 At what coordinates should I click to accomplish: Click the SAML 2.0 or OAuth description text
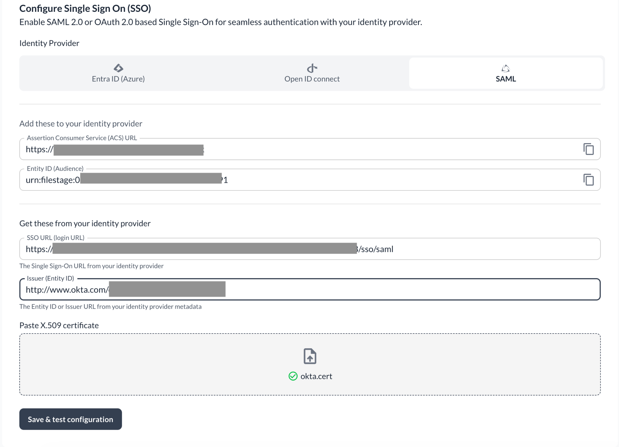click(x=221, y=22)
